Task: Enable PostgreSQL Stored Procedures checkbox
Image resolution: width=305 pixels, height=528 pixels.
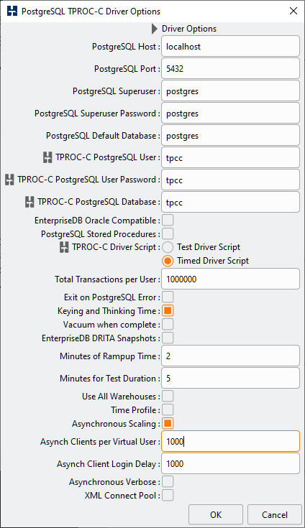Action: pos(168,233)
